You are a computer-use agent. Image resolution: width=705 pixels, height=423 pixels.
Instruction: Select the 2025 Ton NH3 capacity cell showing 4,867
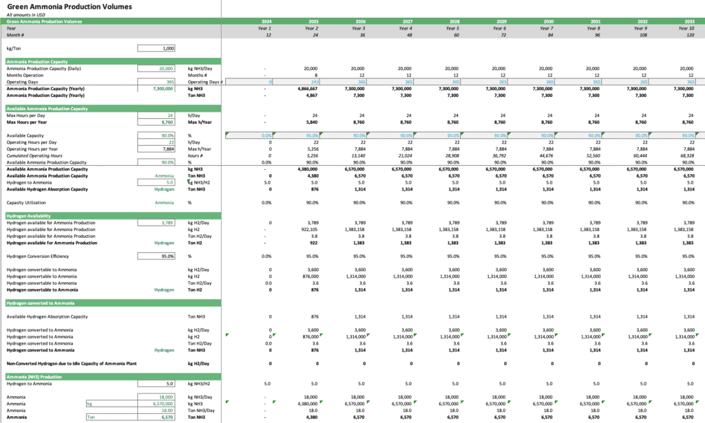point(313,96)
